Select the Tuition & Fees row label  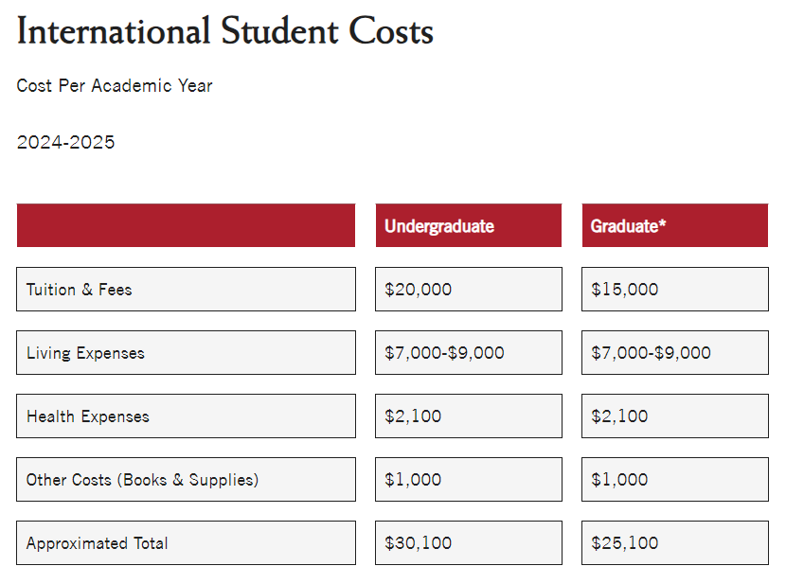click(x=80, y=290)
